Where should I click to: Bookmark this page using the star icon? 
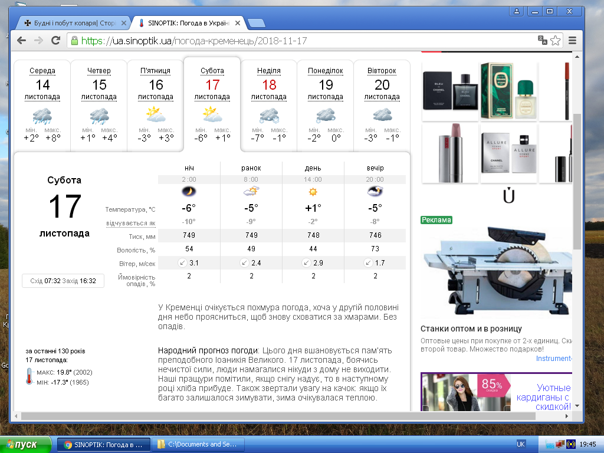click(556, 41)
